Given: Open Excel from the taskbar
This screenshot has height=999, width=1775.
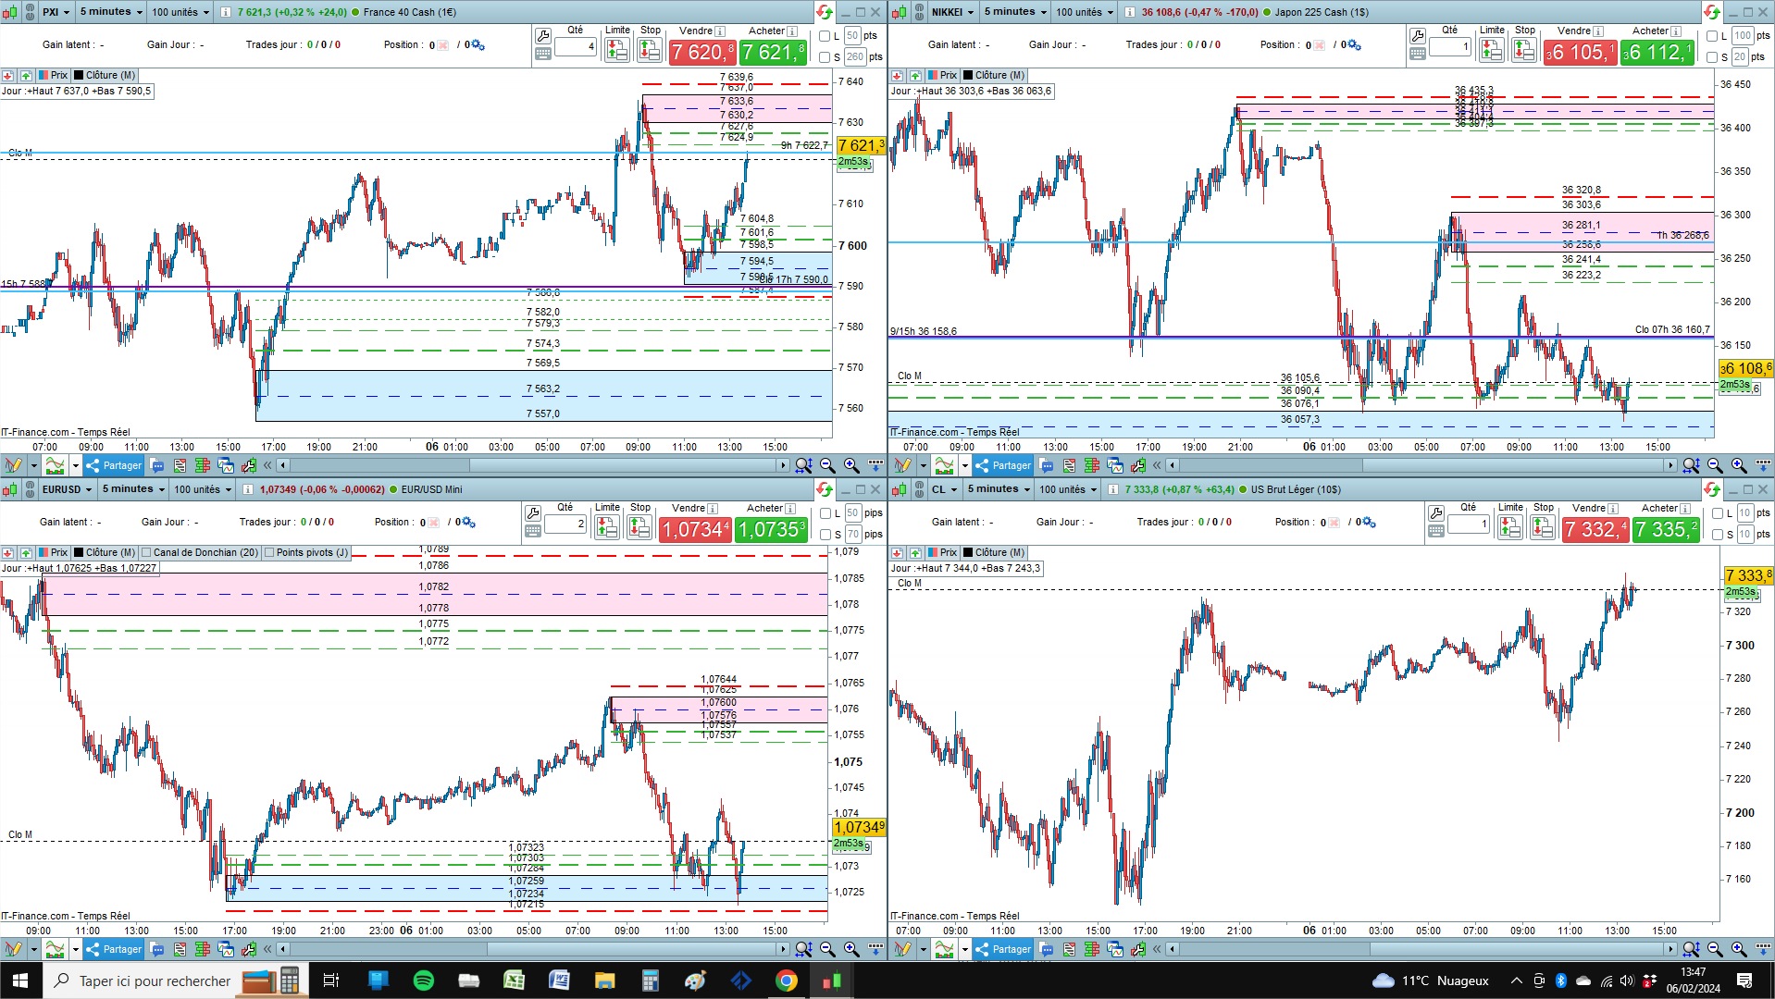Looking at the screenshot, I should click(x=514, y=980).
